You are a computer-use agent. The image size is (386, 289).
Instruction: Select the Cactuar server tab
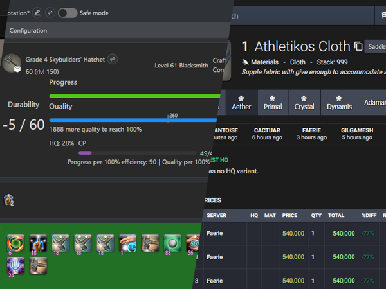click(x=267, y=134)
